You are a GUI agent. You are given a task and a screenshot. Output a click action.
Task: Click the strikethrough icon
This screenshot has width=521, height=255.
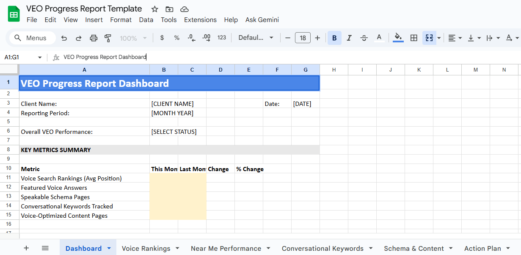coord(364,38)
